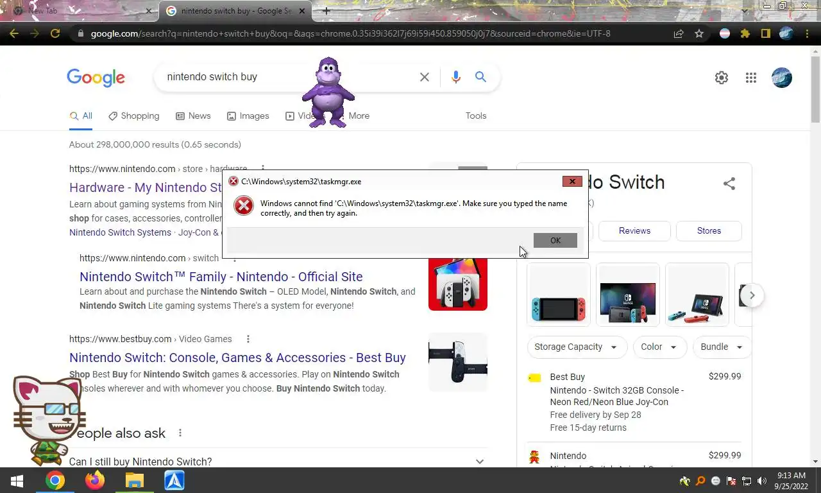Open the Google account avatar

(781, 78)
